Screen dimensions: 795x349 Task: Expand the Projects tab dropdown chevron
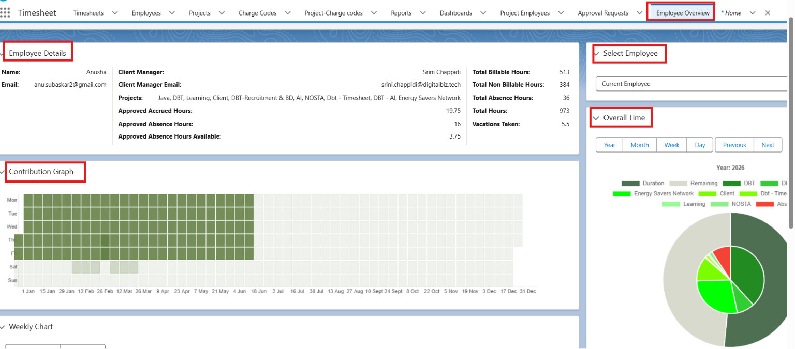(x=222, y=13)
